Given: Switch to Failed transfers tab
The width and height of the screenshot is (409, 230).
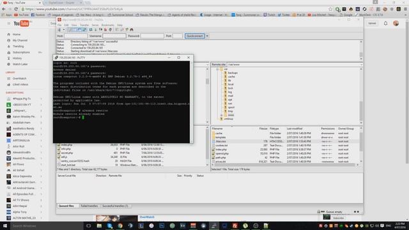Looking at the screenshot, I should (89, 206).
